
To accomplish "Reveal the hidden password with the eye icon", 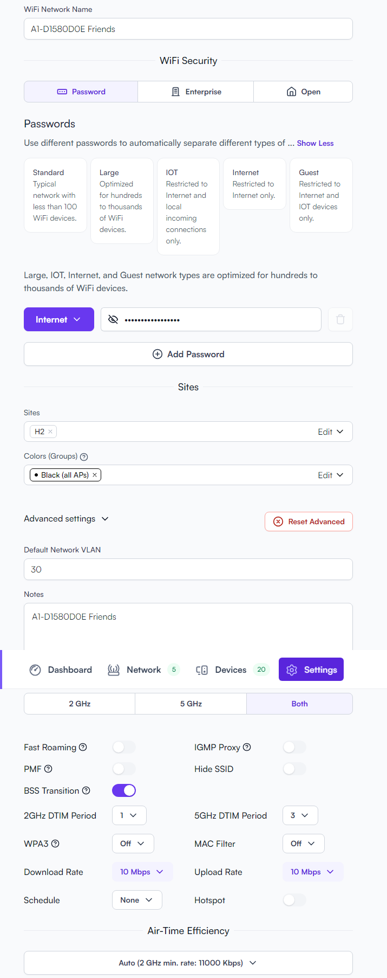I will tap(113, 319).
